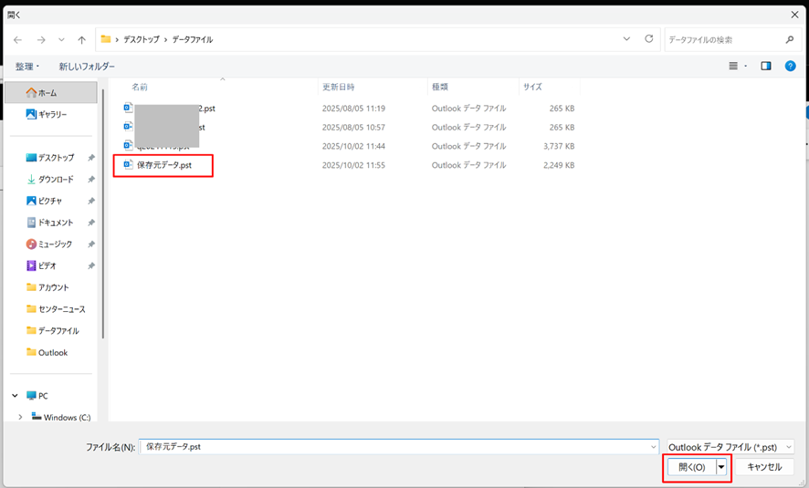Click the blue help question mark icon
The width and height of the screenshot is (809, 488).
(x=791, y=66)
